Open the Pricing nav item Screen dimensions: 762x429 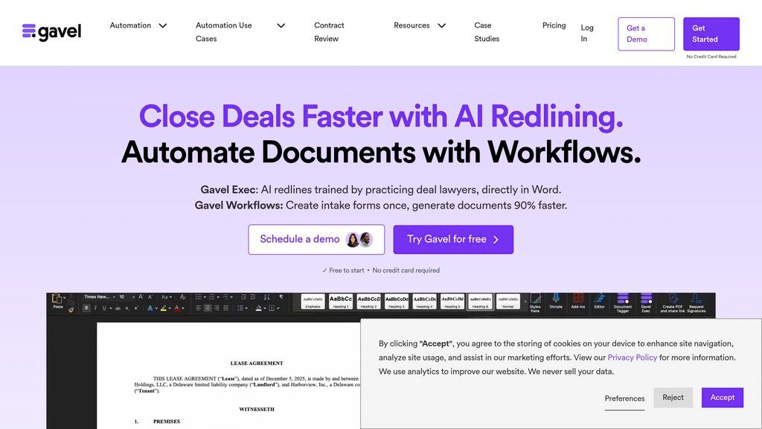click(554, 25)
